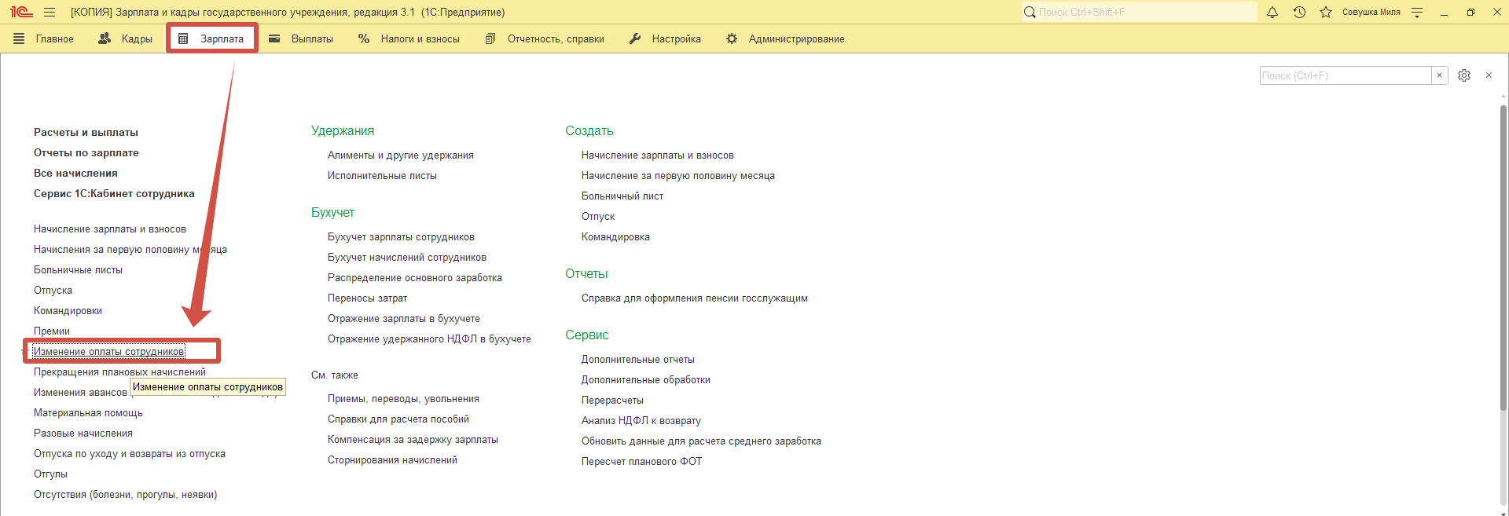Open Прекращения плановых начислений

pyautogui.click(x=119, y=372)
